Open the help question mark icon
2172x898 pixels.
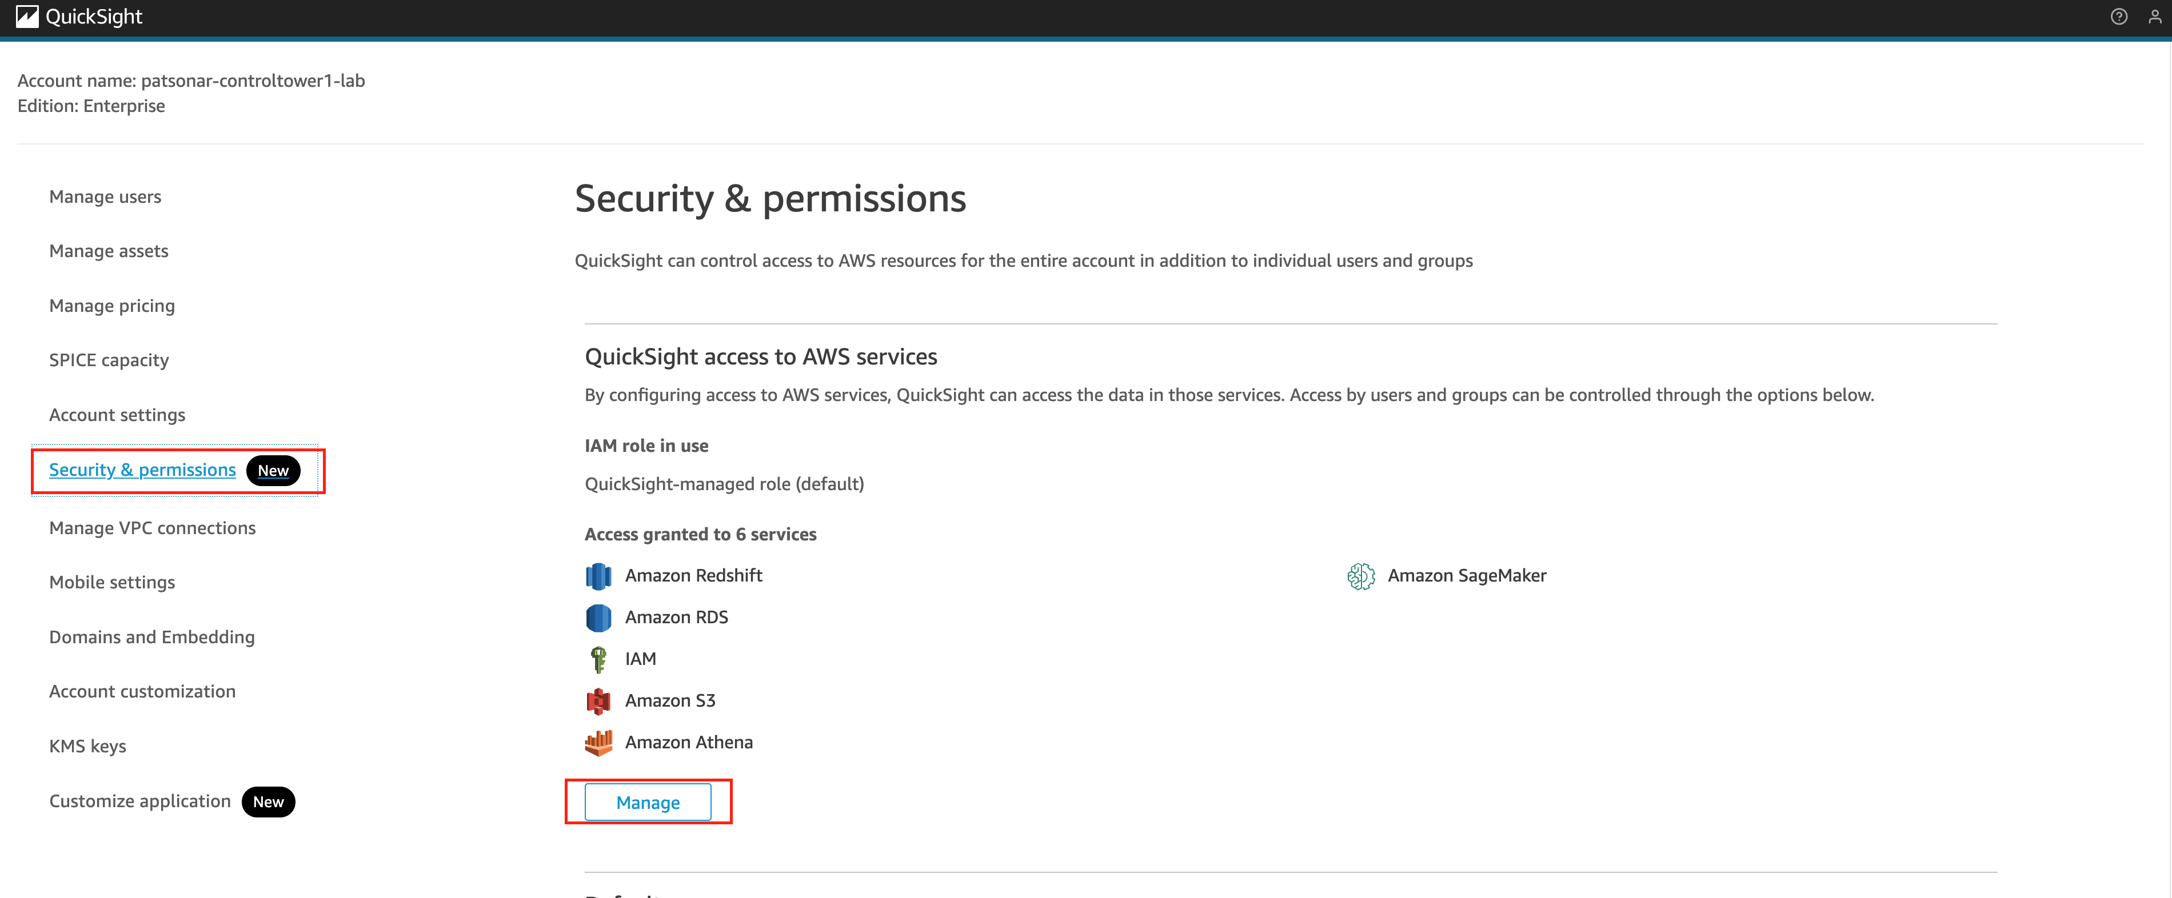2118,17
